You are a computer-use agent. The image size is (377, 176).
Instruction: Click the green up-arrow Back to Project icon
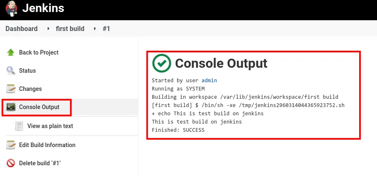(x=11, y=52)
